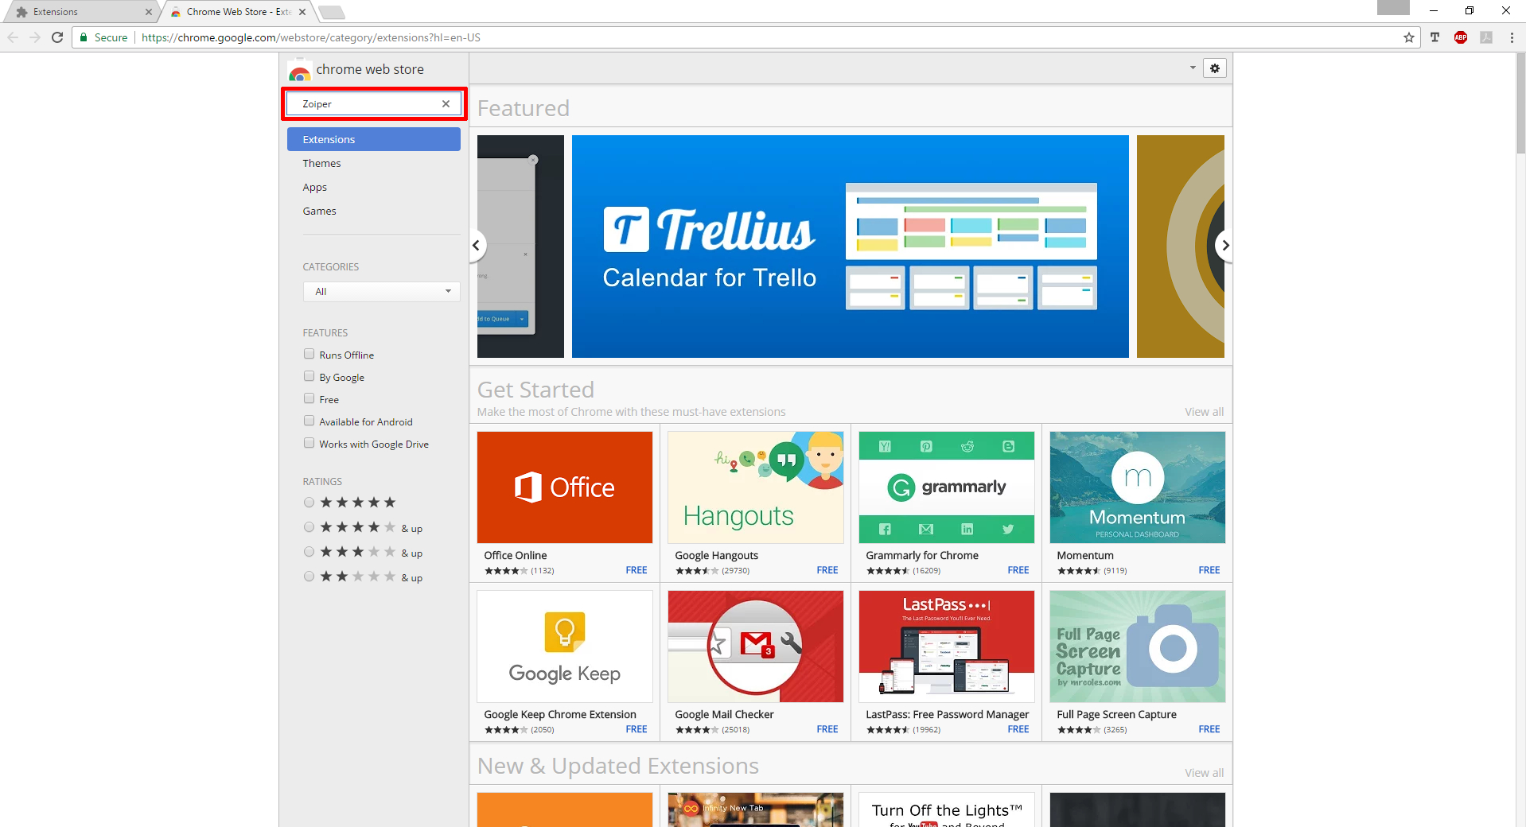Click the Web Store settings gear icon

1214,68
